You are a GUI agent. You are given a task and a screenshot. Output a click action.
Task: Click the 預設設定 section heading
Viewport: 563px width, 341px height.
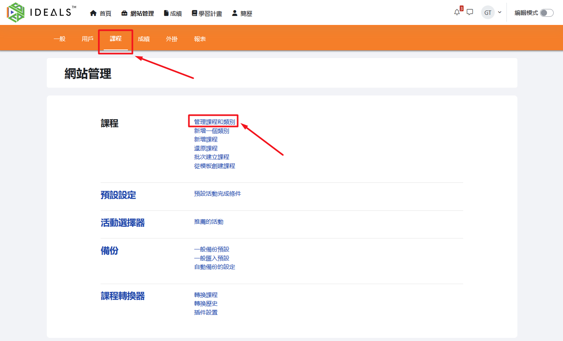click(118, 195)
